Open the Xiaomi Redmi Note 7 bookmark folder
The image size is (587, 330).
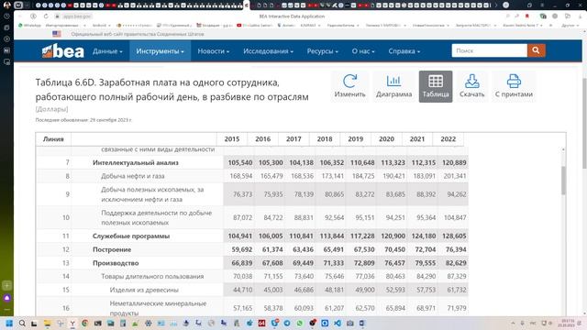[x=522, y=25]
